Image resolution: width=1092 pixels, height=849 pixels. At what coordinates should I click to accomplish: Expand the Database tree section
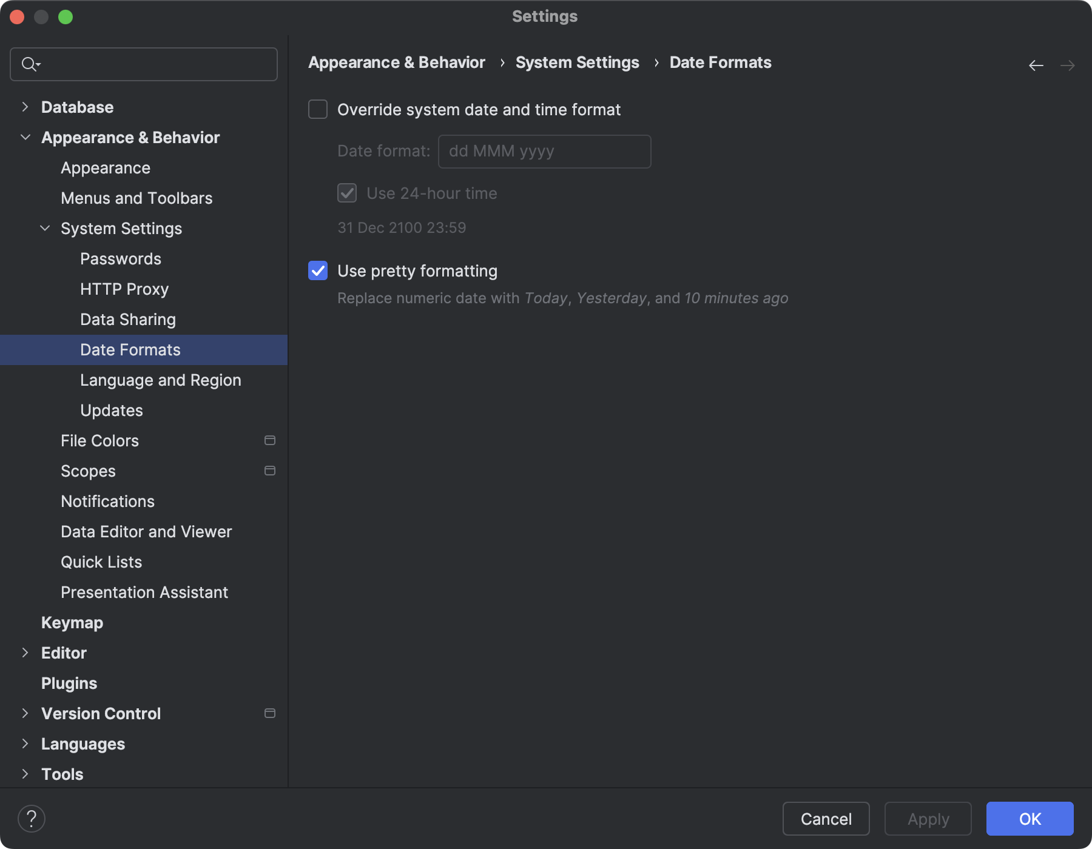coord(25,107)
